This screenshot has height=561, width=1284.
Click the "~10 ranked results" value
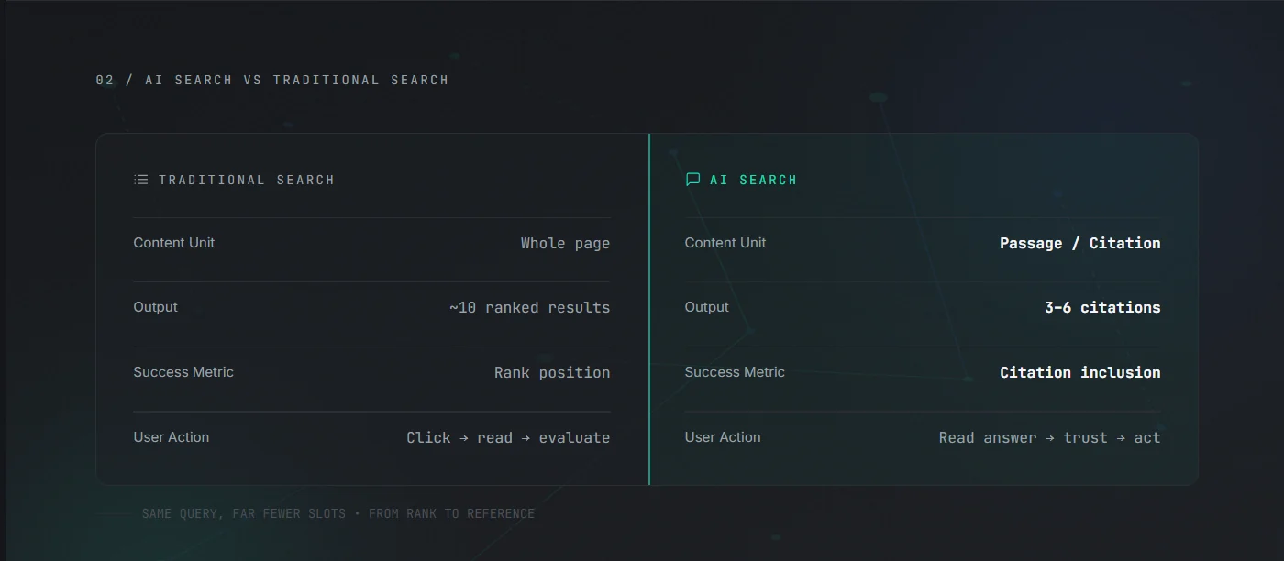(529, 307)
